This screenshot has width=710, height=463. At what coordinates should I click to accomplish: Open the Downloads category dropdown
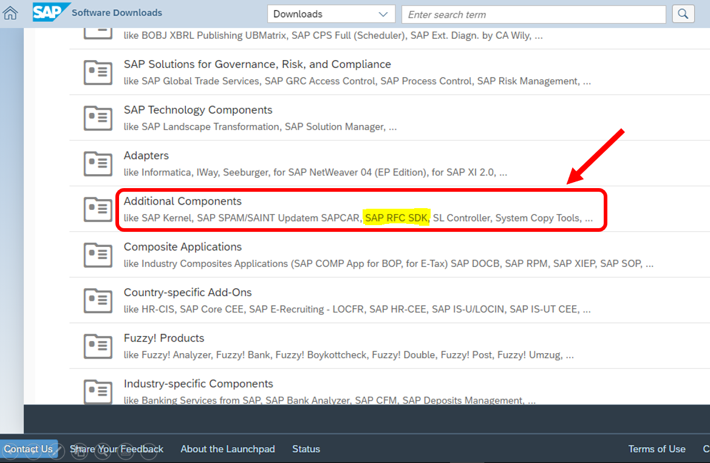click(x=331, y=14)
